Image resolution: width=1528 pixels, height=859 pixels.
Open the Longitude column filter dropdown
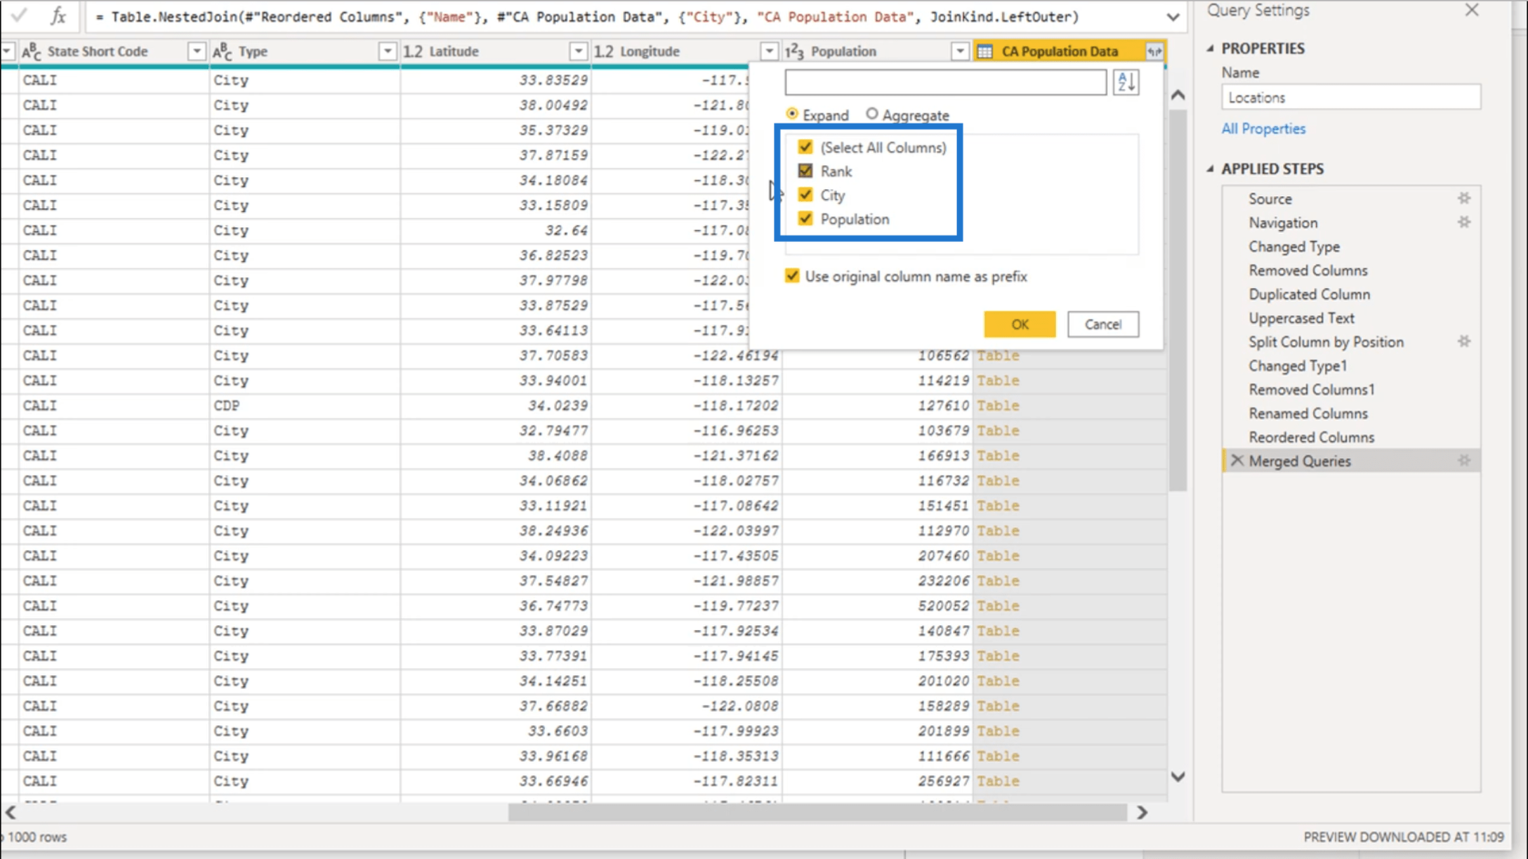[x=769, y=52]
